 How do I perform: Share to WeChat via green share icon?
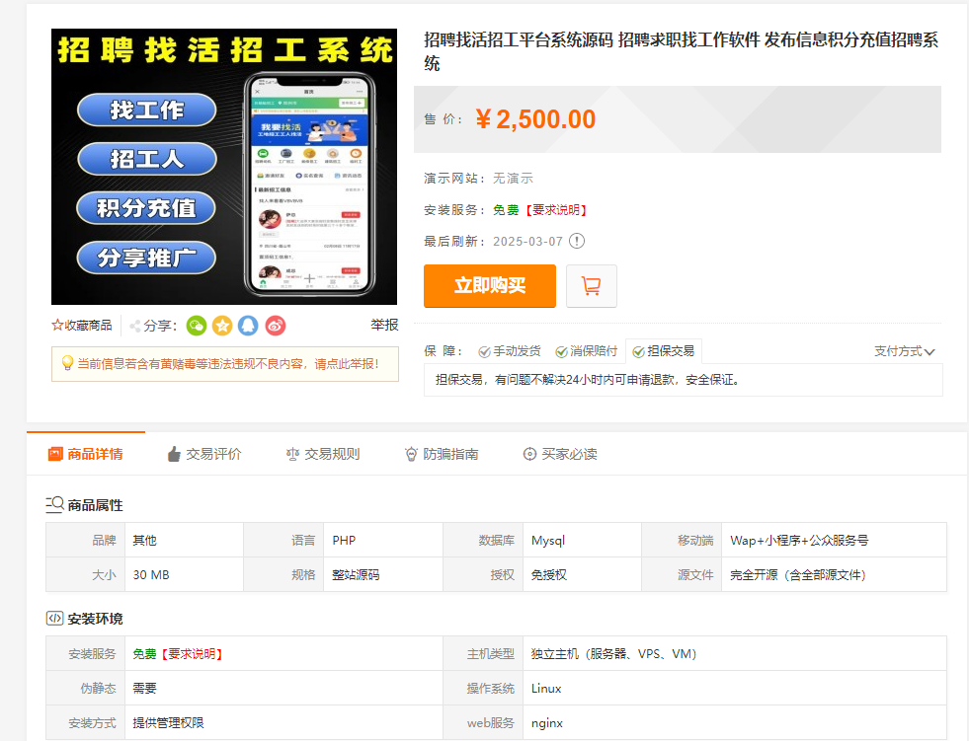click(196, 325)
